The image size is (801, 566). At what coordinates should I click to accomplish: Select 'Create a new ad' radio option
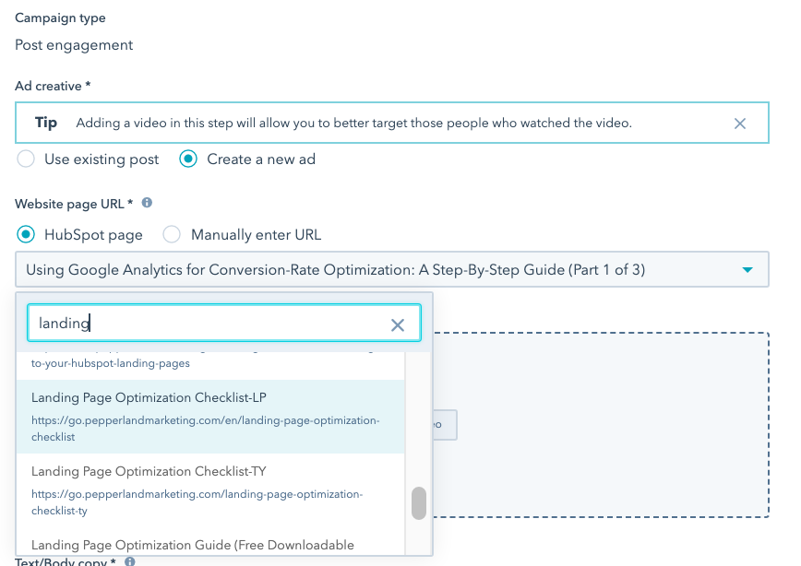[188, 159]
